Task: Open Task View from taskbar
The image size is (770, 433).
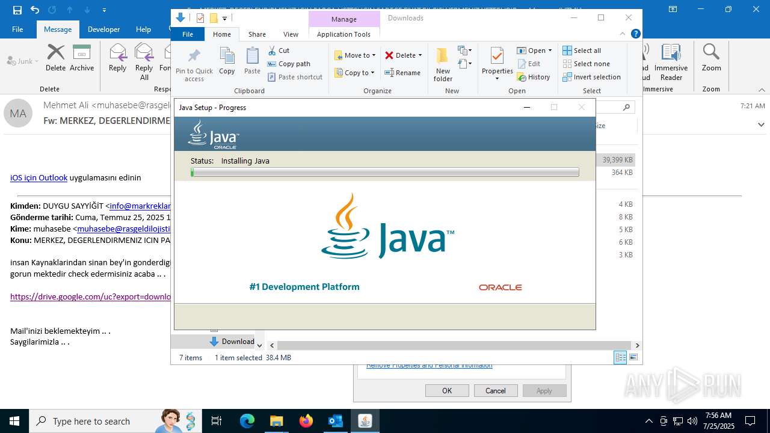Action: [x=217, y=421]
